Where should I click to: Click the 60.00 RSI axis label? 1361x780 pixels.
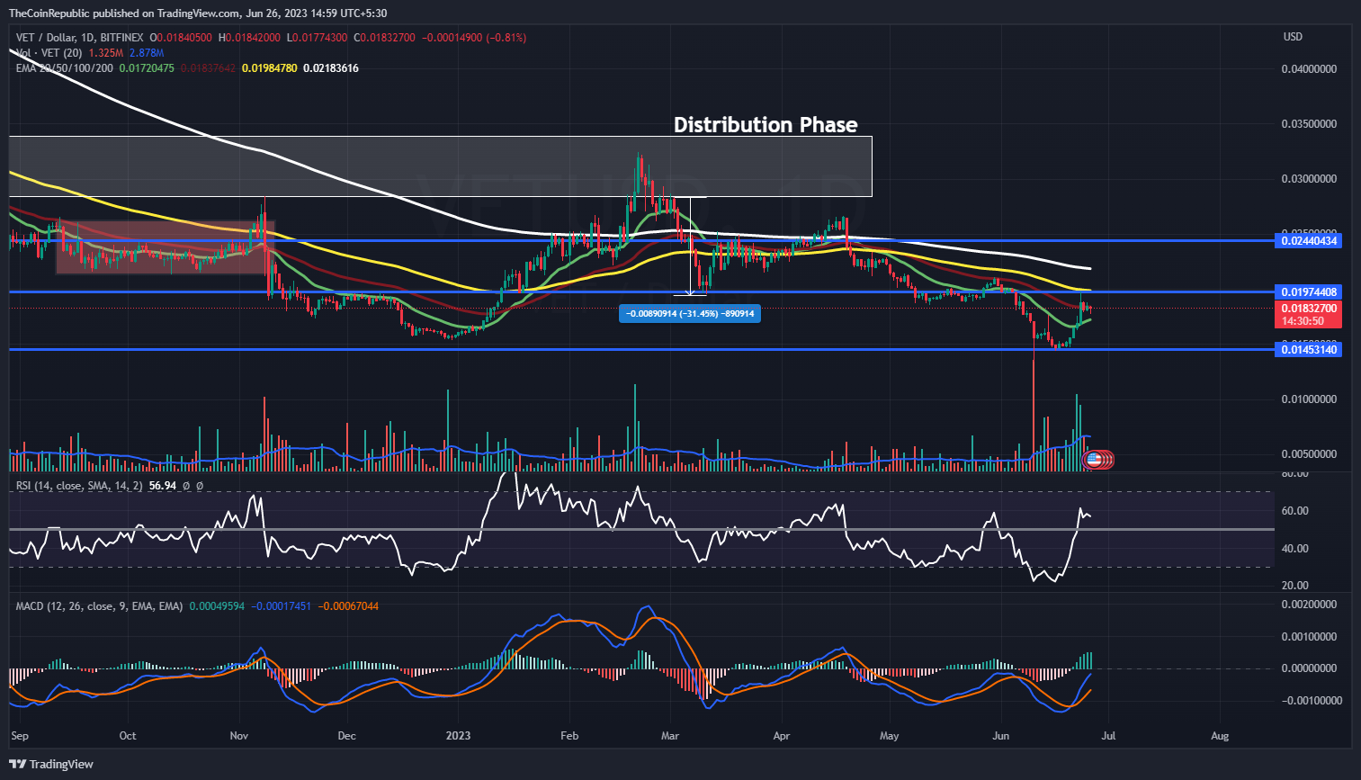click(1295, 511)
